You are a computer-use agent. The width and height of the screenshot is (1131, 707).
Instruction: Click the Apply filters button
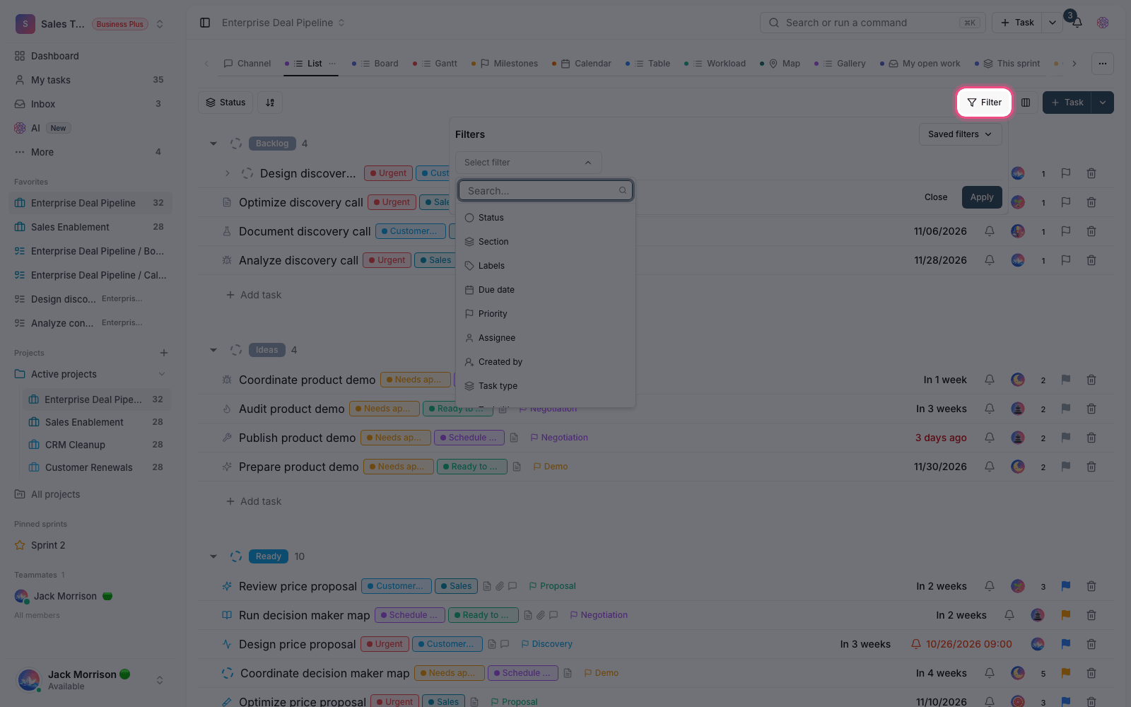pyautogui.click(x=982, y=197)
